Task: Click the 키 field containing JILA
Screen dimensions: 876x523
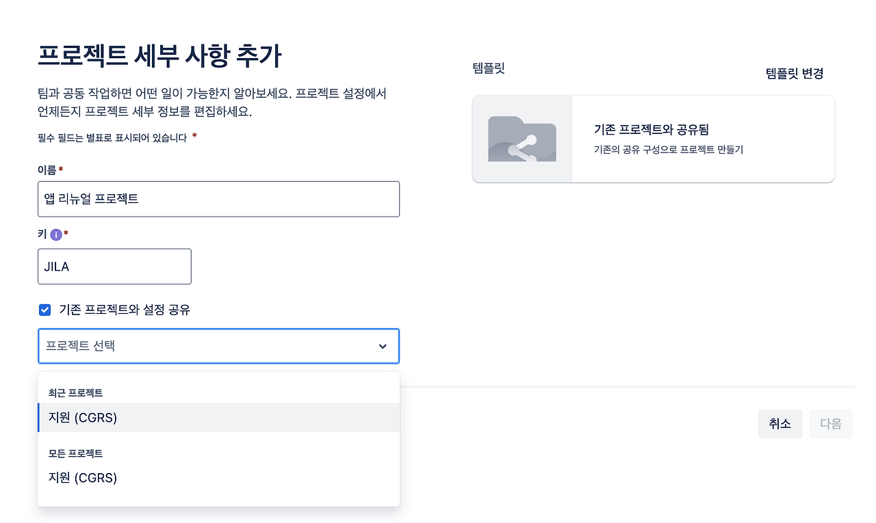Action: point(114,267)
